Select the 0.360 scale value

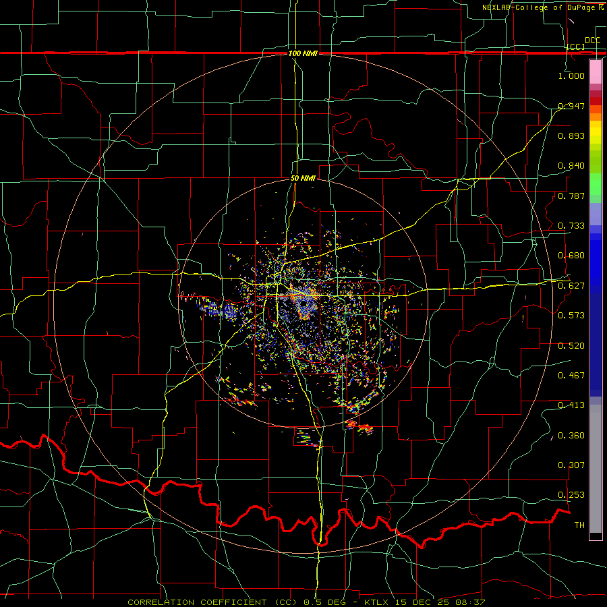tap(571, 435)
